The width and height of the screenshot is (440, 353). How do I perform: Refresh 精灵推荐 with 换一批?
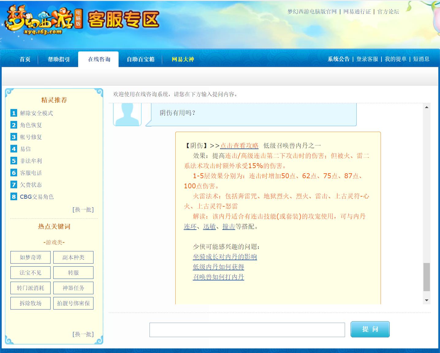[83, 210]
